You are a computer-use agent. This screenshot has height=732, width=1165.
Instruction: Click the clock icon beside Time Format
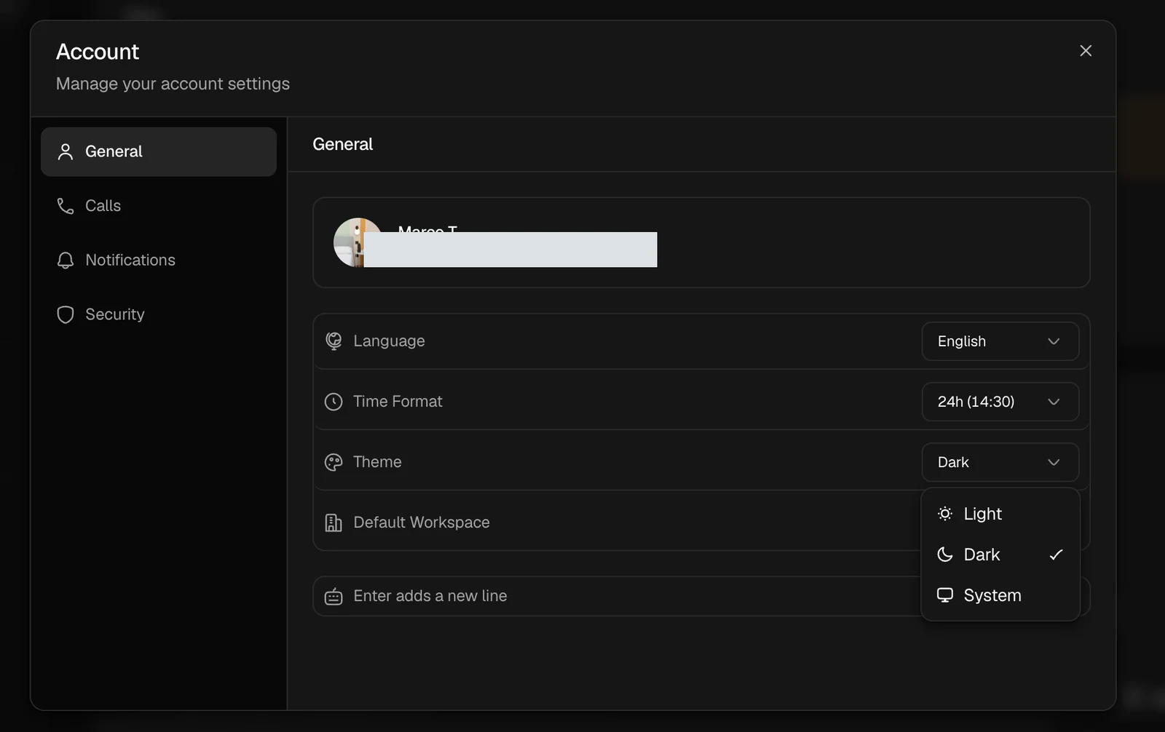333,402
